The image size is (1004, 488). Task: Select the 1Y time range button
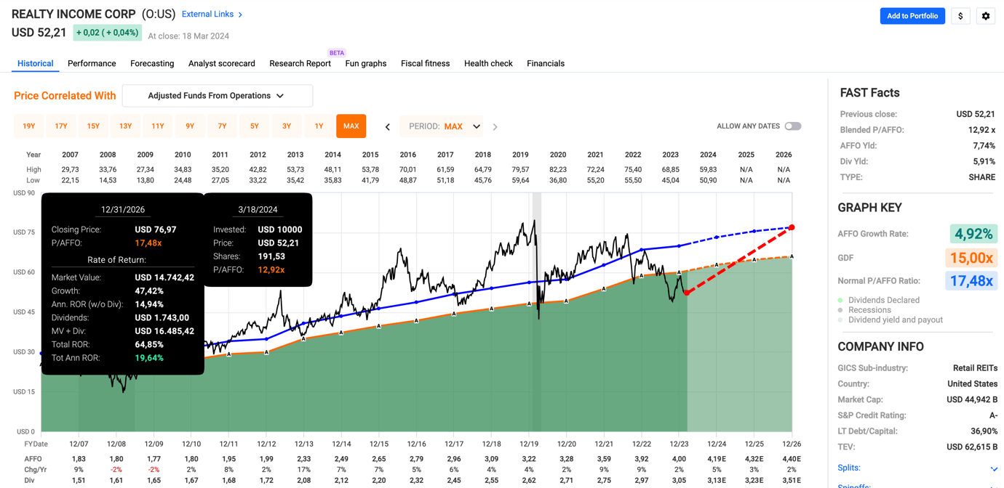click(319, 126)
